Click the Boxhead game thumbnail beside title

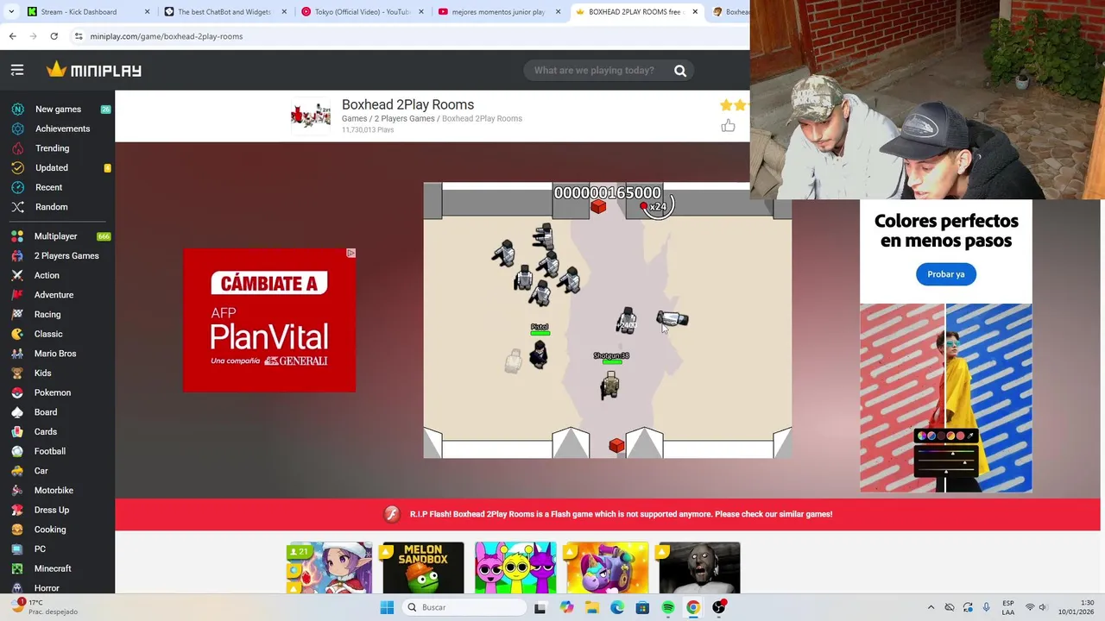tap(311, 115)
